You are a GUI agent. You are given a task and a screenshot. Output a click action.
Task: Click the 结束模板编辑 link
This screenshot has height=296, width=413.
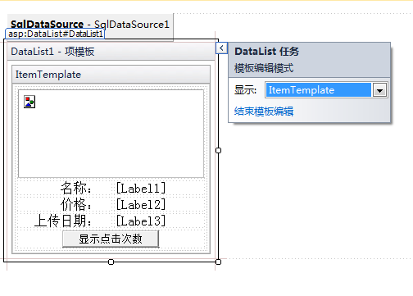click(x=264, y=112)
